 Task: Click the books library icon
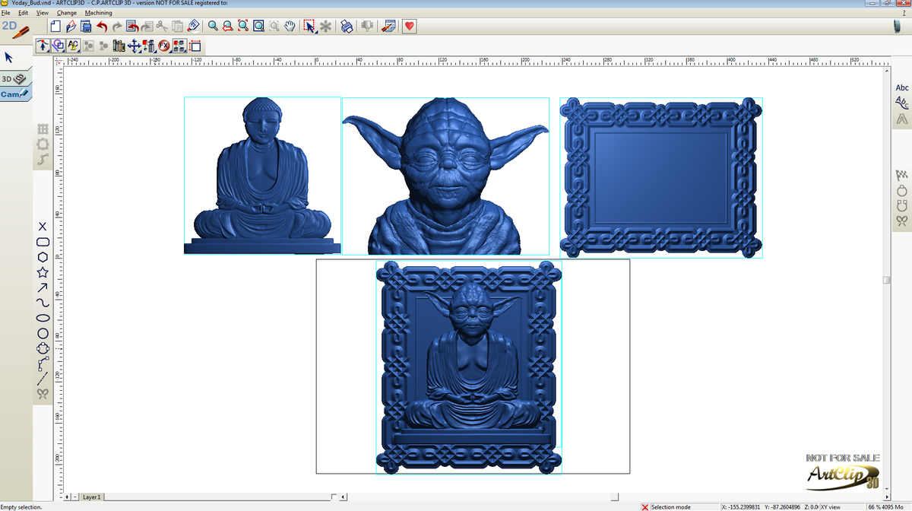[x=119, y=46]
